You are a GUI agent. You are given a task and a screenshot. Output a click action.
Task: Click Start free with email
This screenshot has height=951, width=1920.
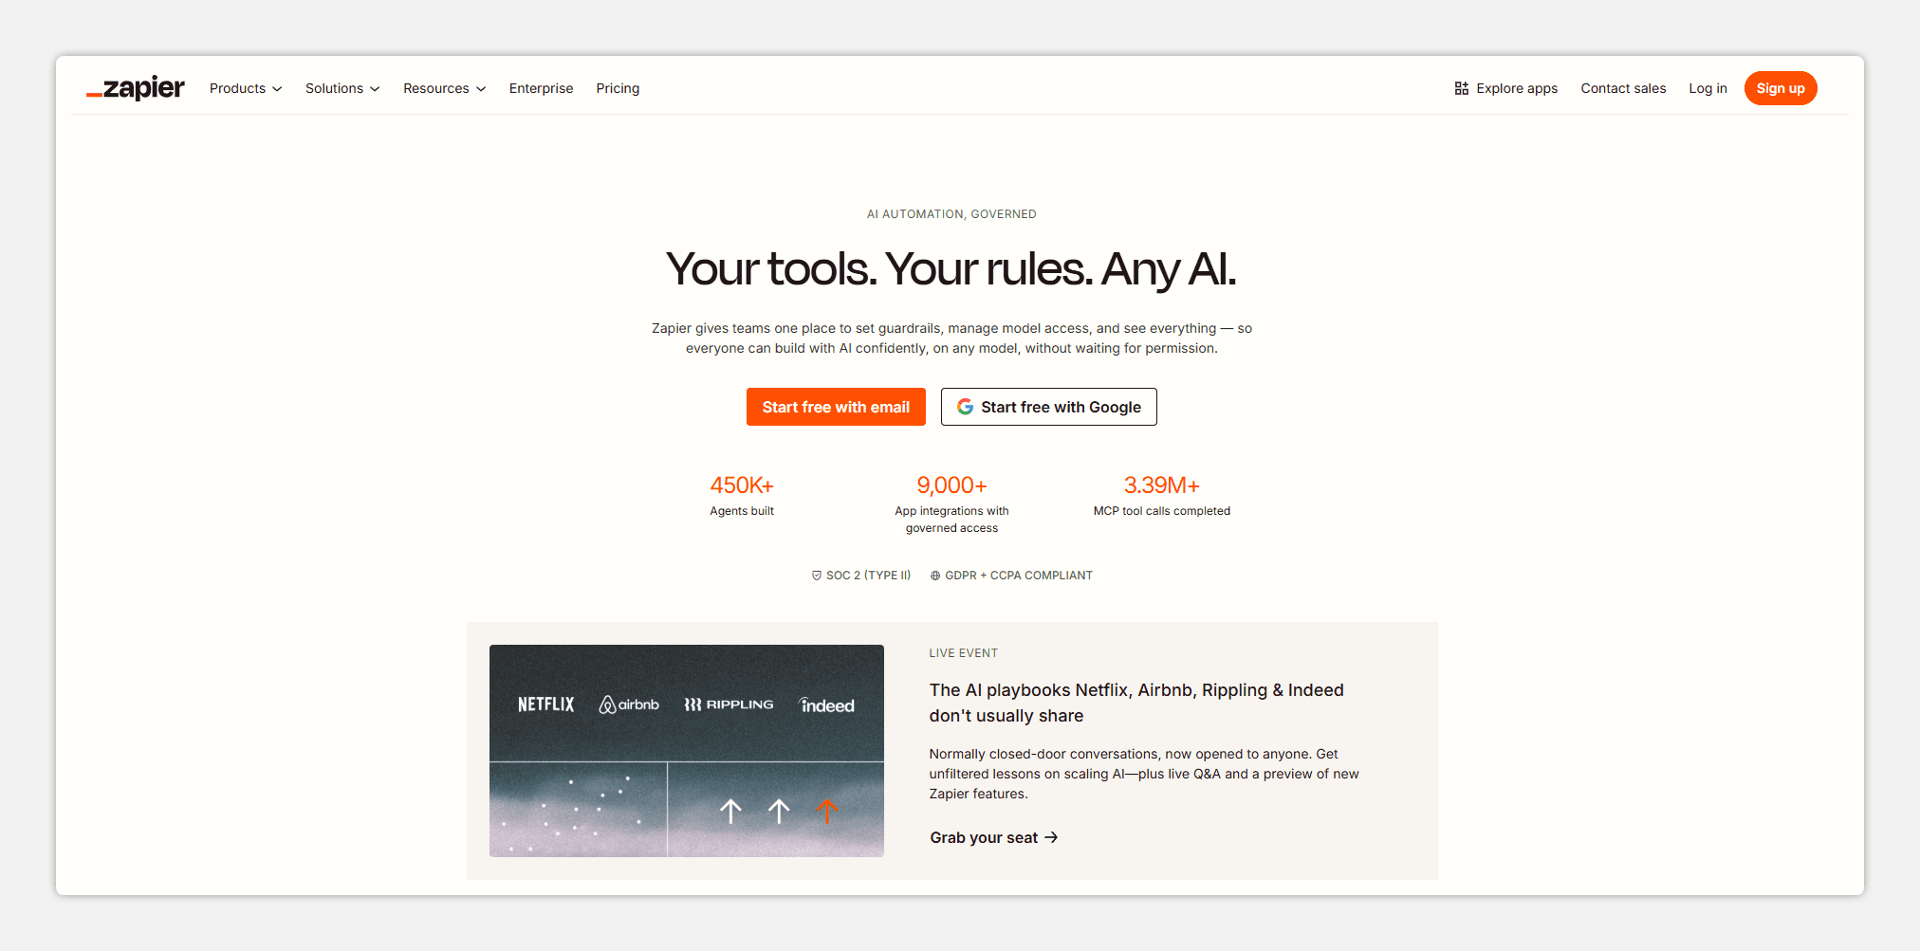tap(836, 407)
